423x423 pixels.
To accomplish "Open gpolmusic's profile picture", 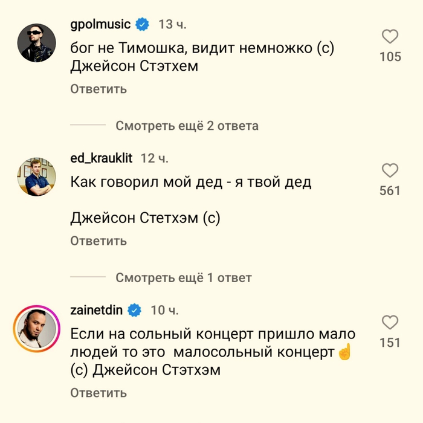I will pyautogui.click(x=34, y=44).
